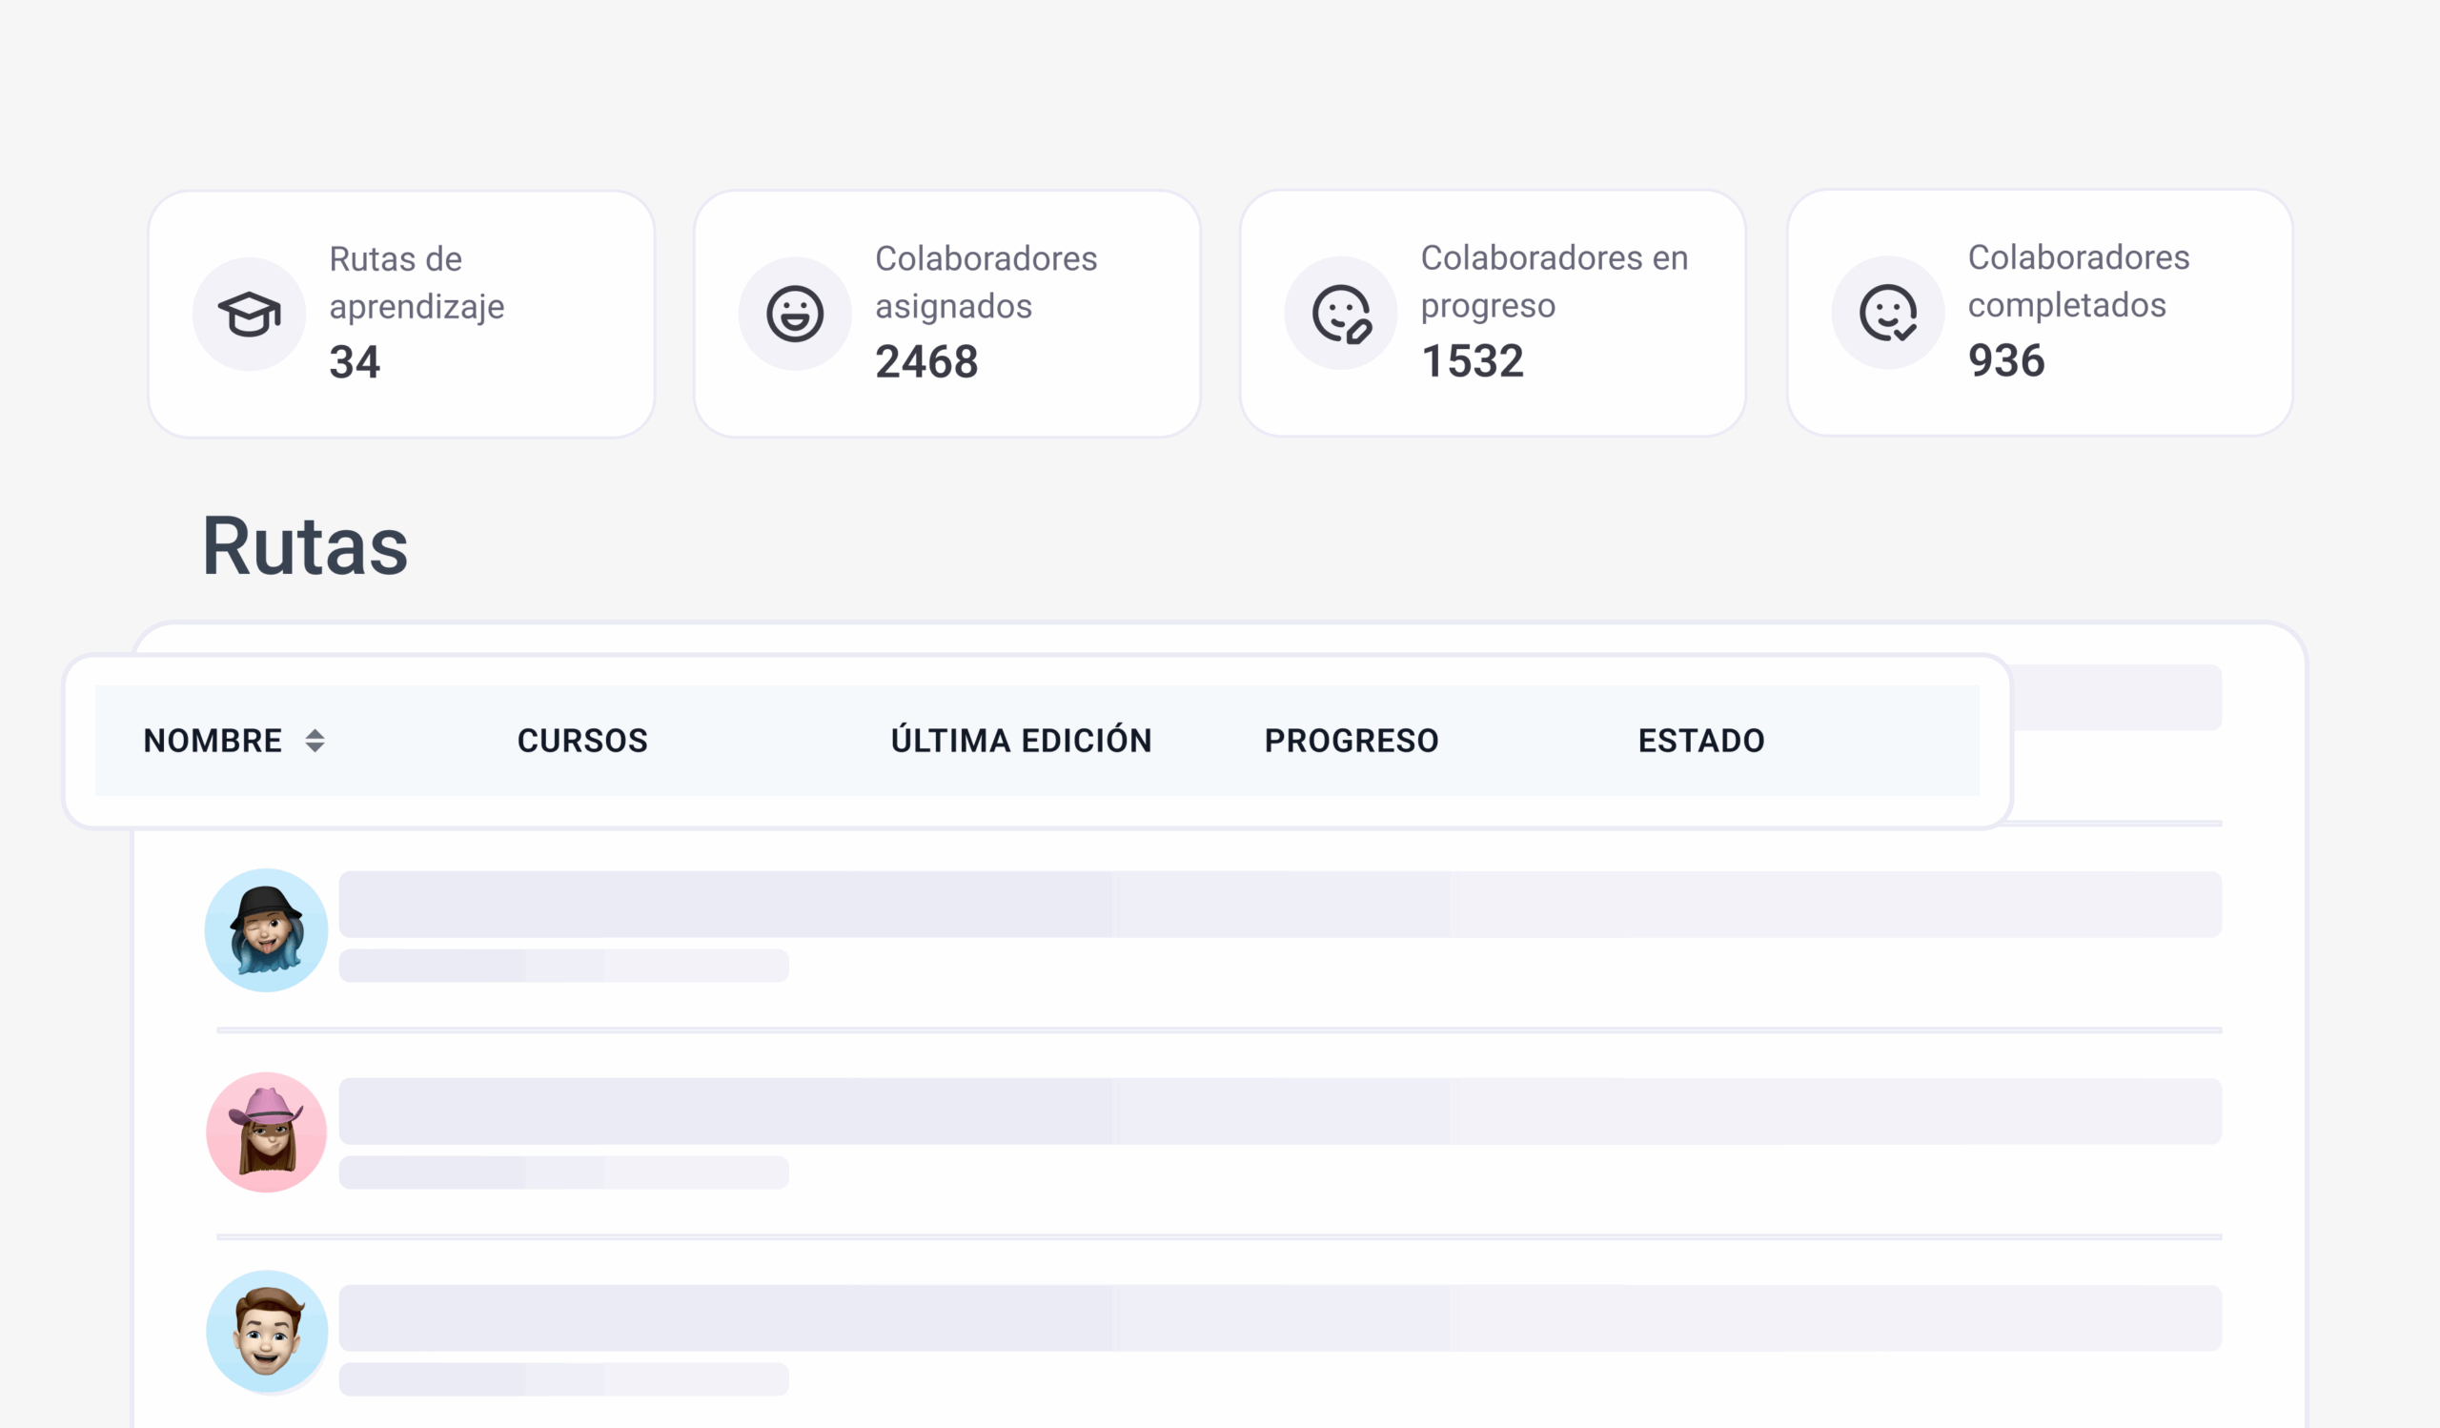Open the brown-haired boy avatar
2440x1428 pixels.
266,1331
